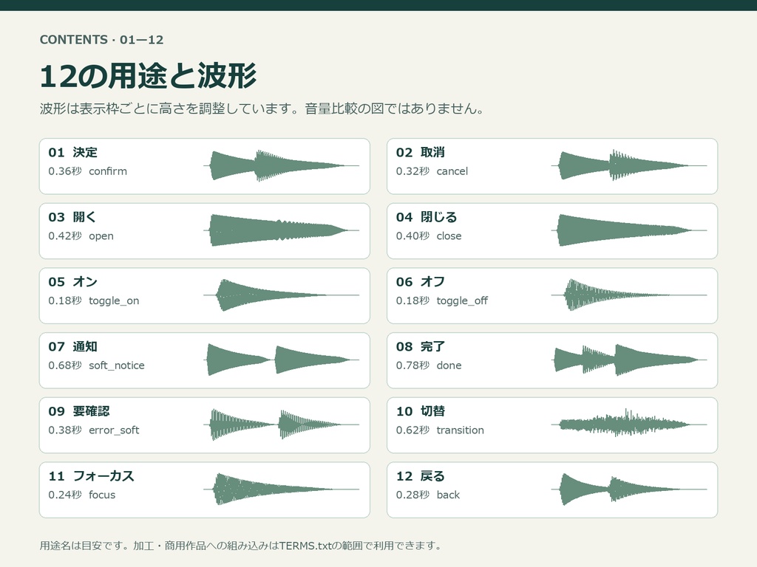Screen dimensions: 757x567
Task: Click the "0.62秒 transition" caption
Action: pos(440,430)
